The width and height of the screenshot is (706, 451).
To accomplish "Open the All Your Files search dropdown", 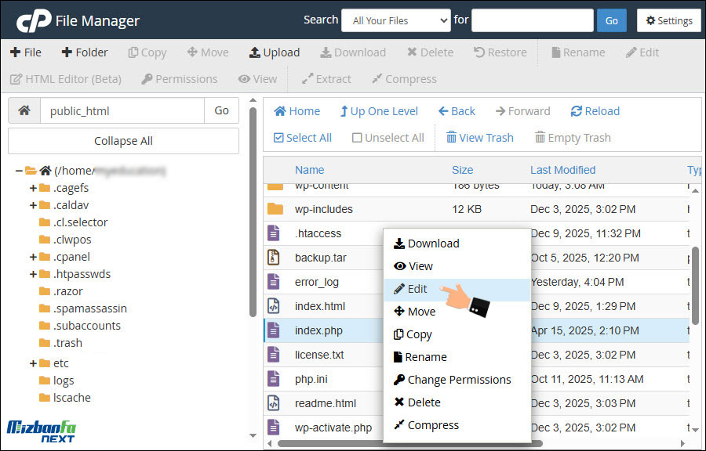I will (x=395, y=20).
